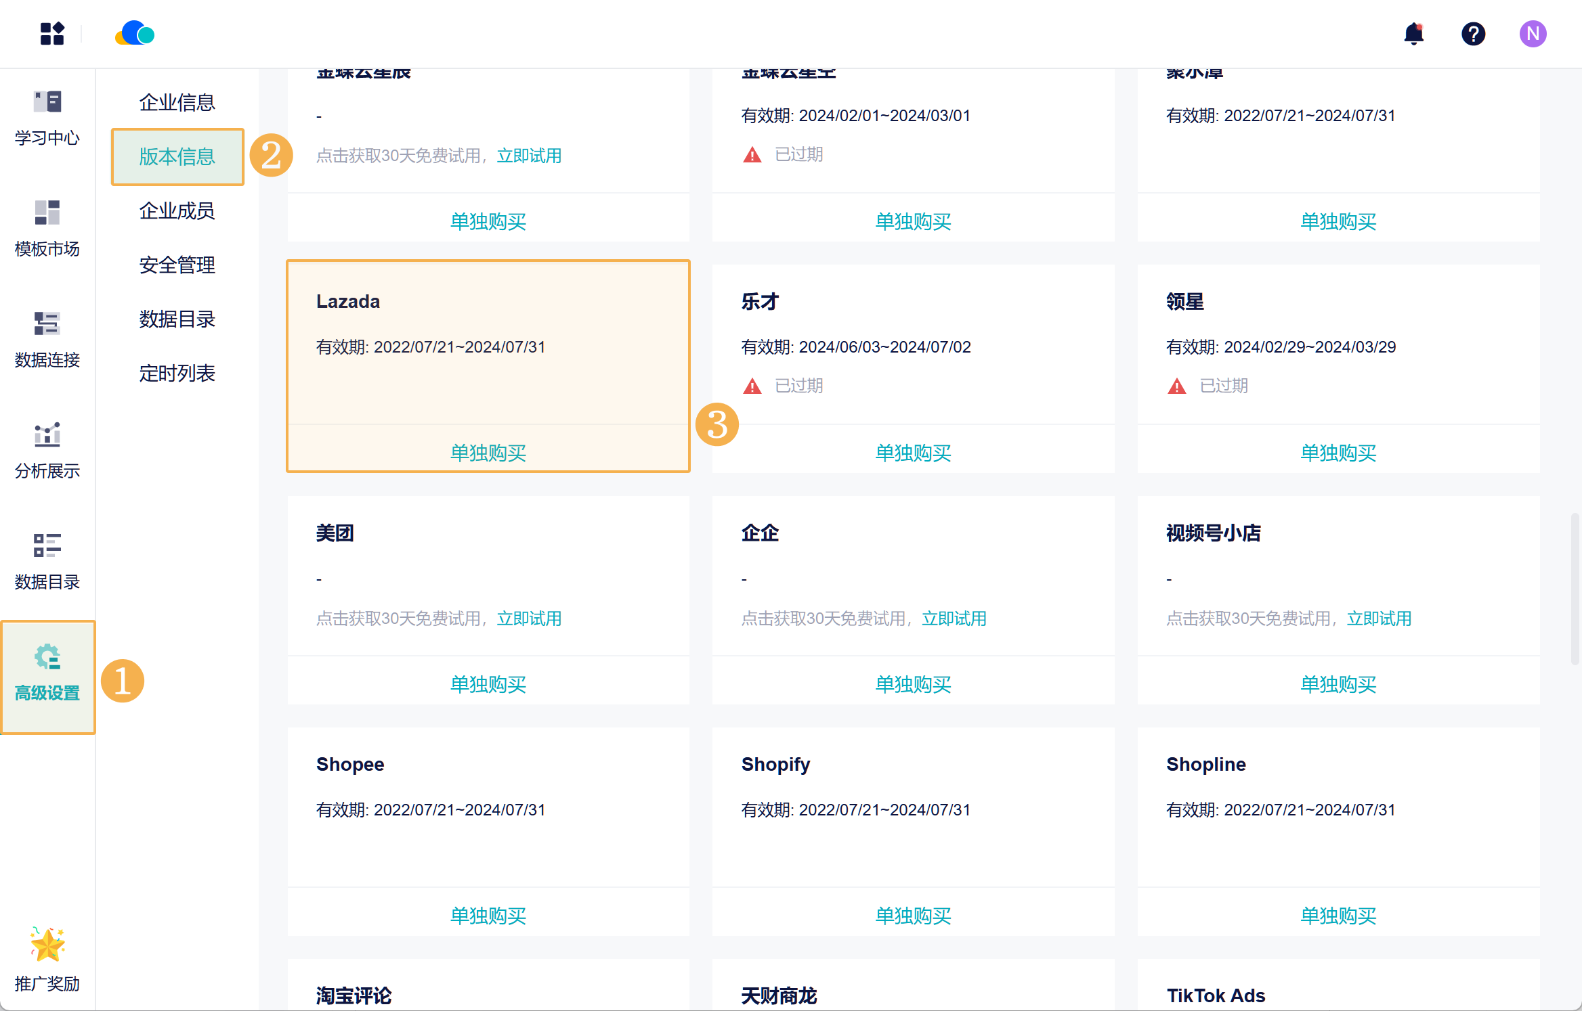
Task: Select 企业成员 menu item
Action: (x=177, y=210)
